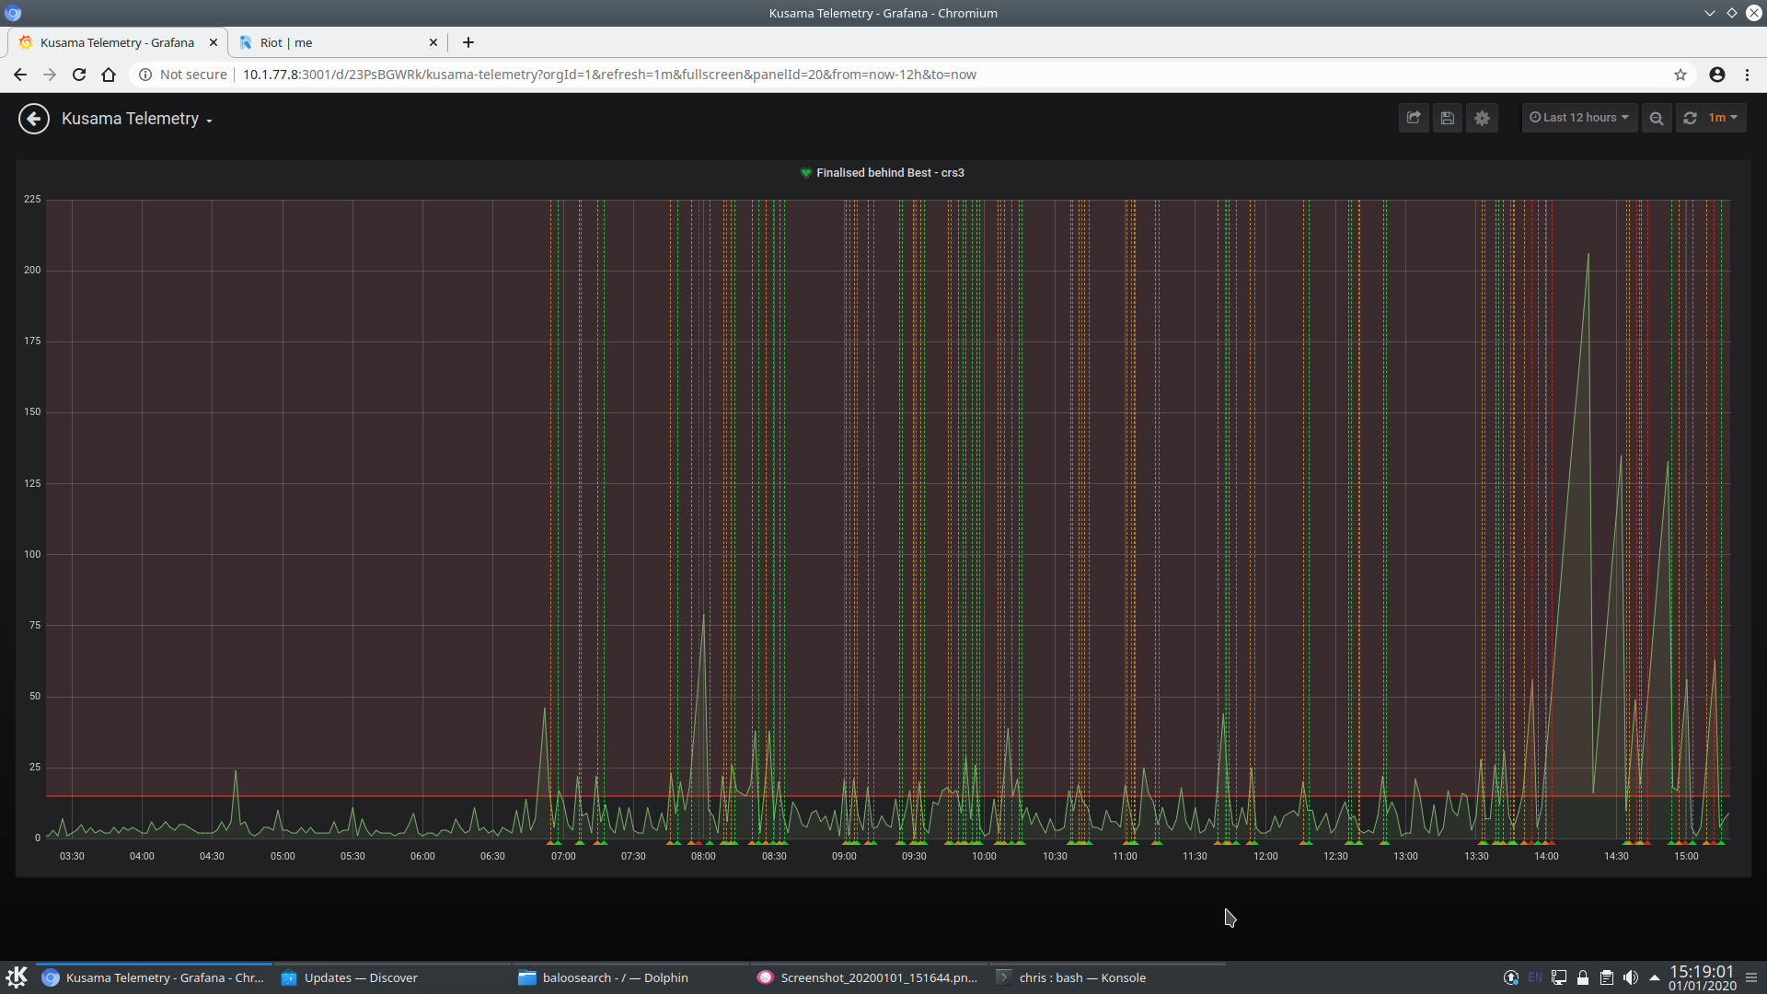Open a new browser tab
The height and width of the screenshot is (994, 1767).
(468, 42)
